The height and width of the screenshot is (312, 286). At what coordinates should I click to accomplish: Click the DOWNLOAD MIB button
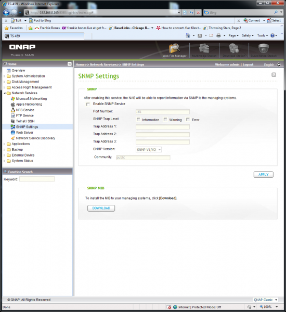[x=101, y=208]
